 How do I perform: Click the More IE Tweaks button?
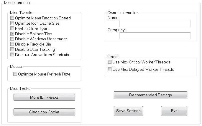tap(44, 97)
